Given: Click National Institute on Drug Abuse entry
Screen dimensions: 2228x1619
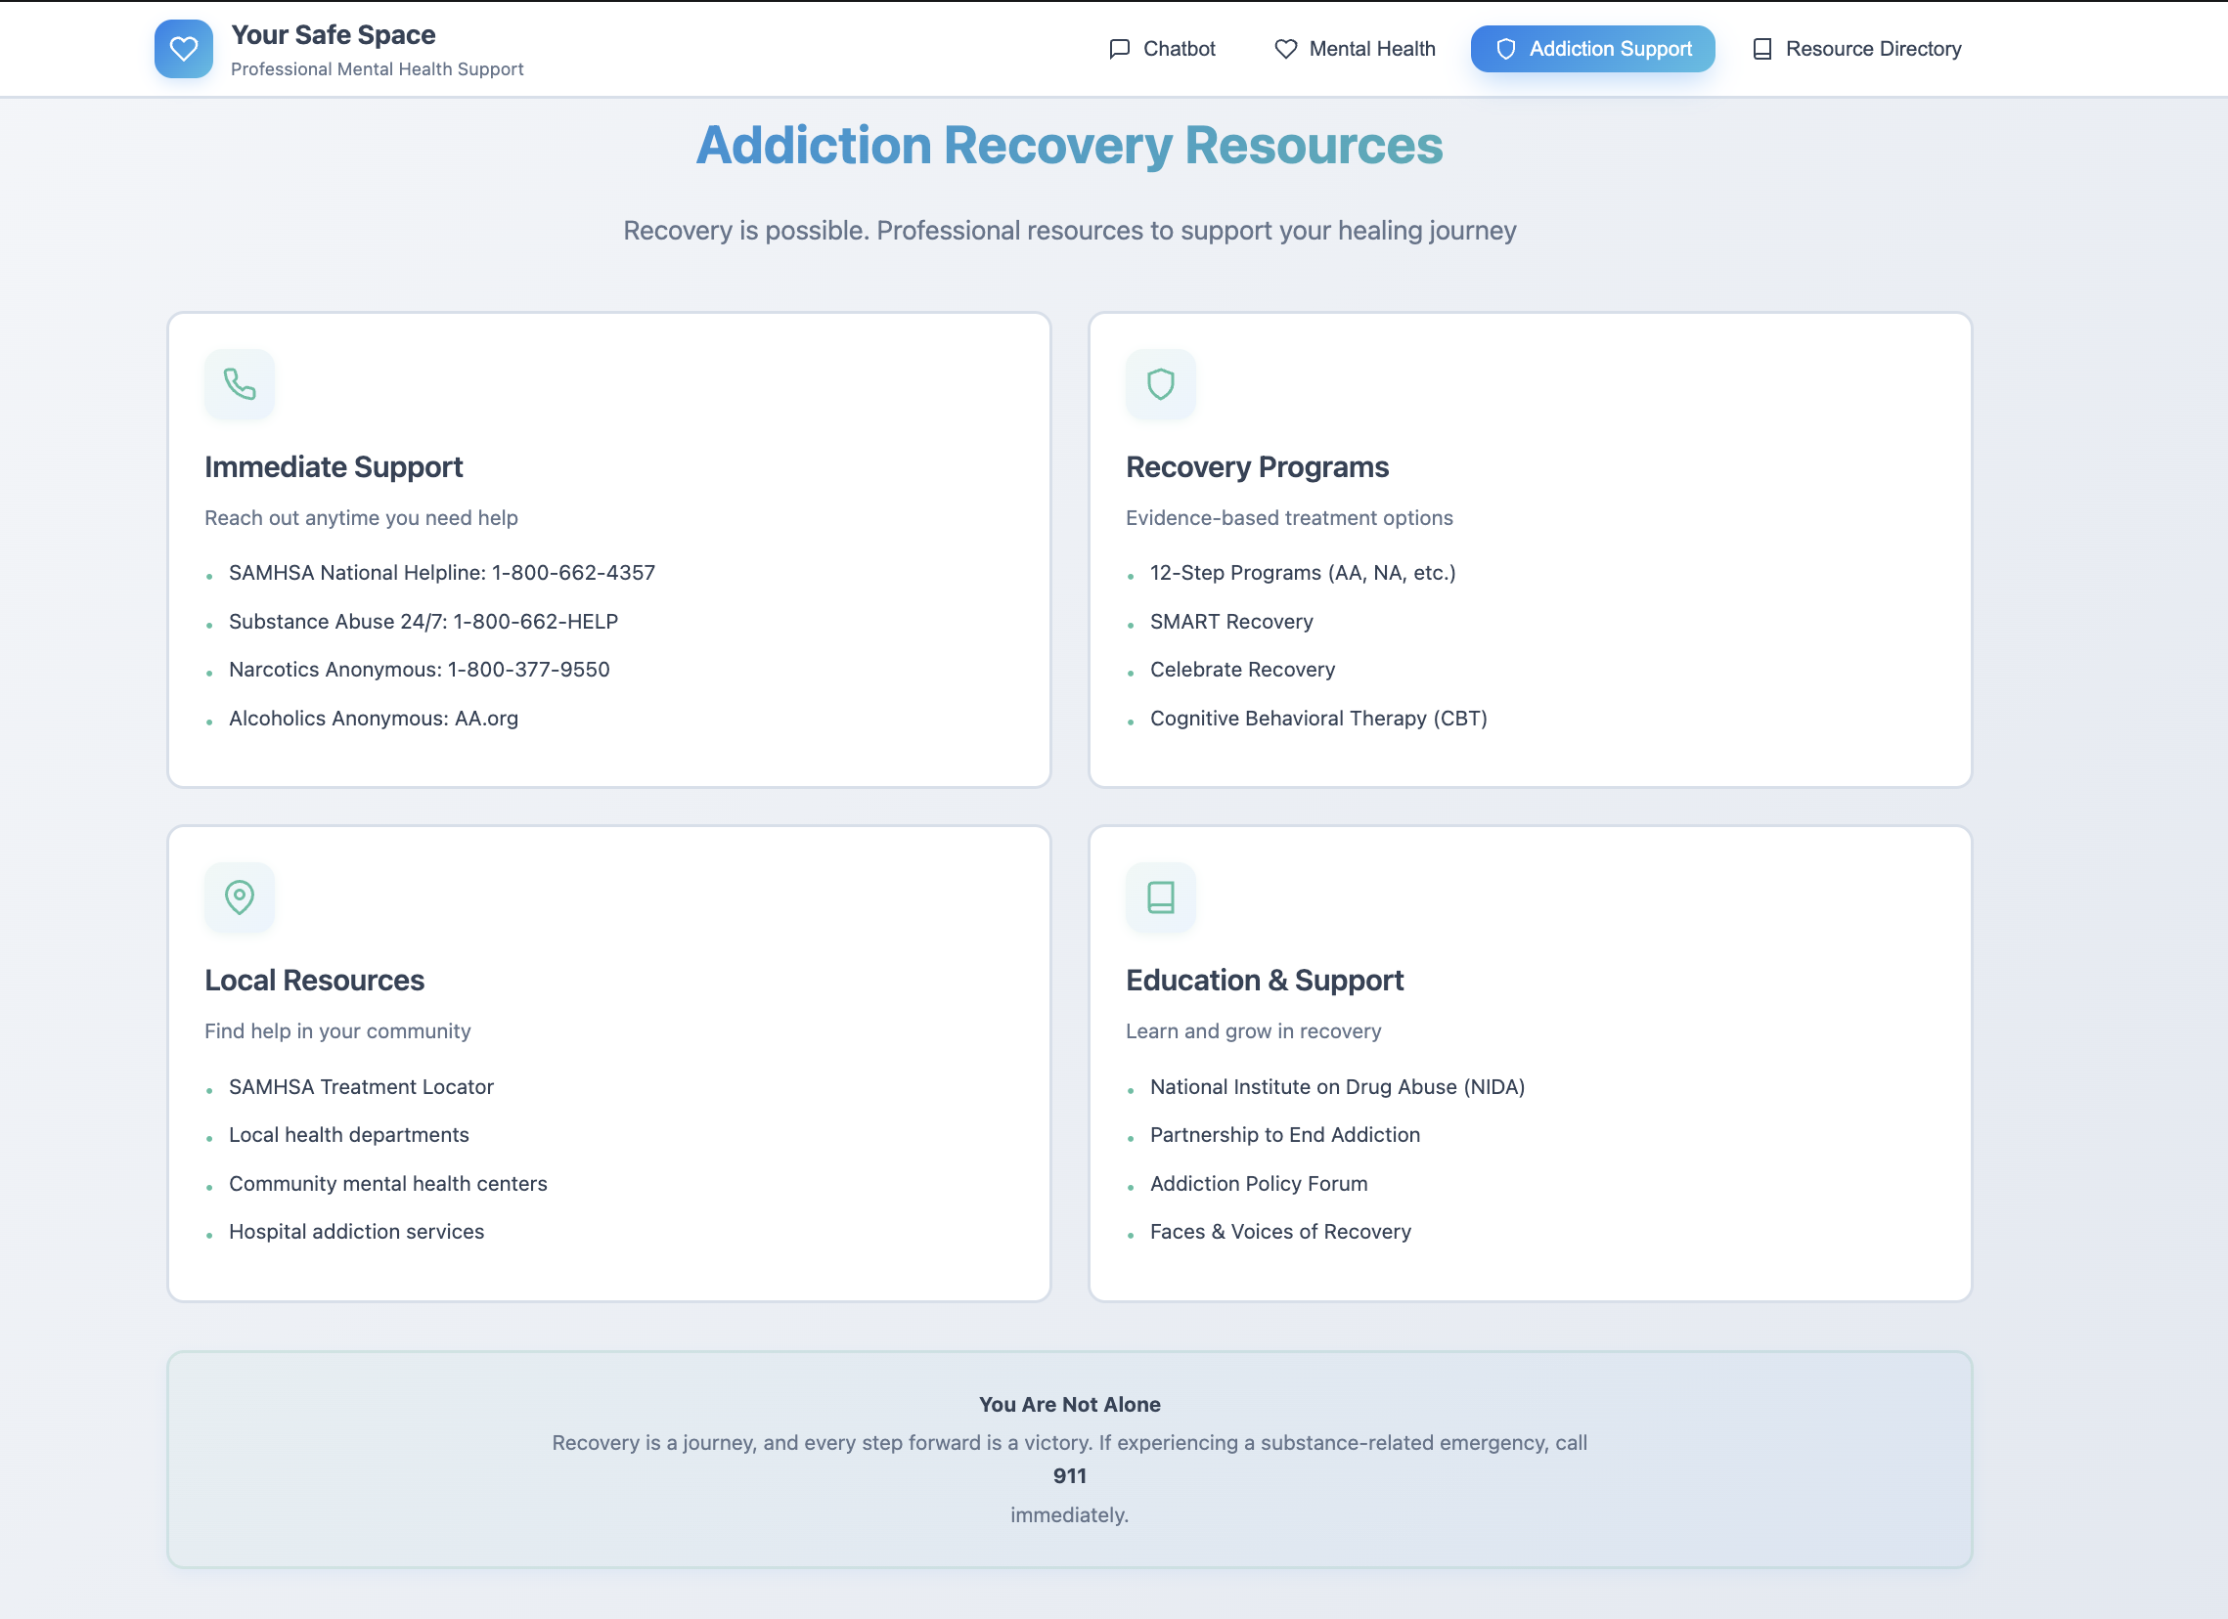Looking at the screenshot, I should [x=1337, y=1087].
